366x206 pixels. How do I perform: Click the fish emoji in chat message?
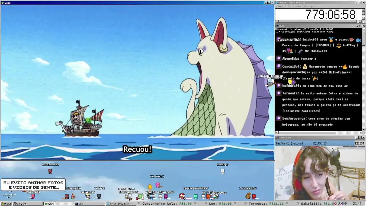[x=359, y=40]
